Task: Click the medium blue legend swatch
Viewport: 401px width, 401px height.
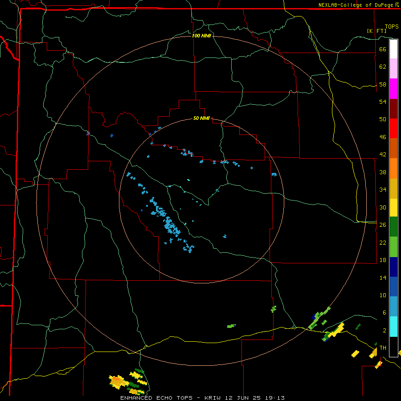Action: (x=393, y=286)
